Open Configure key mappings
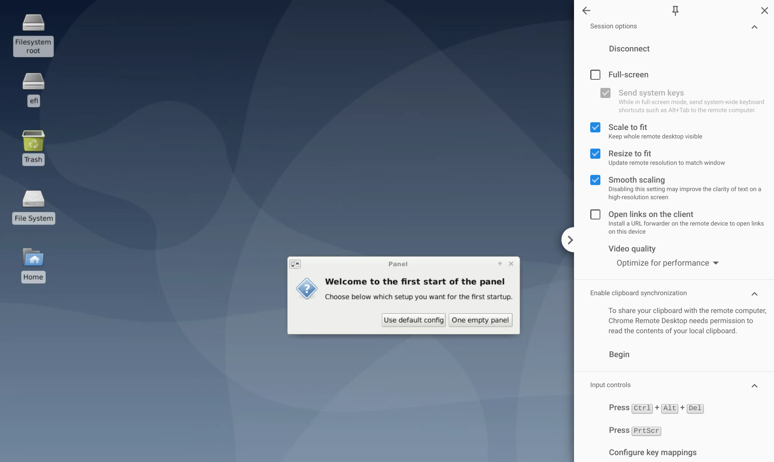Image resolution: width=774 pixels, height=462 pixels. tap(652, 452)
